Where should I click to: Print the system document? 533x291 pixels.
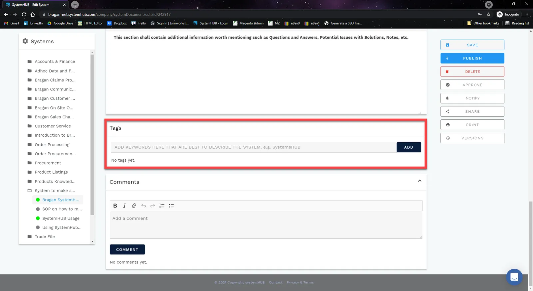tap(472, 125)
